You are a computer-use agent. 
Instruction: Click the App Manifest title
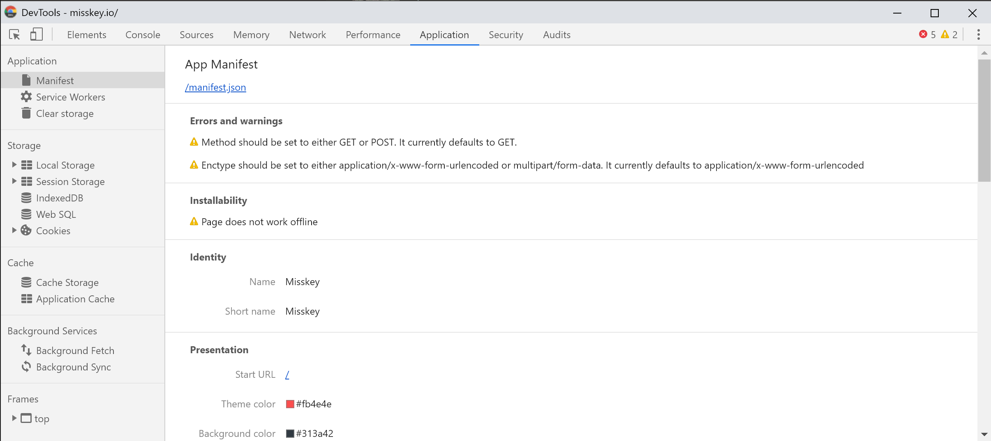[221, 64]
